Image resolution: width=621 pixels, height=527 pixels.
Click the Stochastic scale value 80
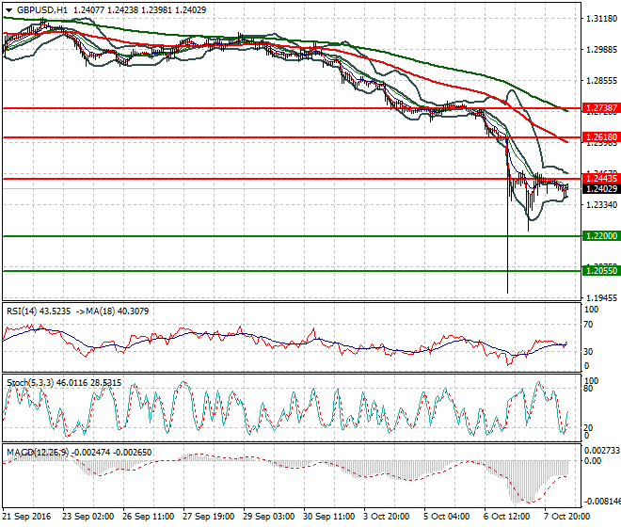coord(588,389)
